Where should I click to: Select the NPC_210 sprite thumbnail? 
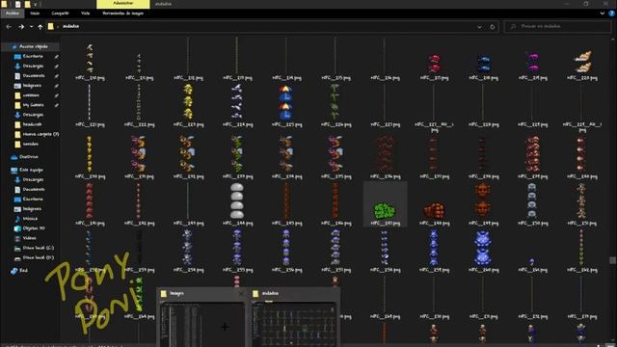90,58
